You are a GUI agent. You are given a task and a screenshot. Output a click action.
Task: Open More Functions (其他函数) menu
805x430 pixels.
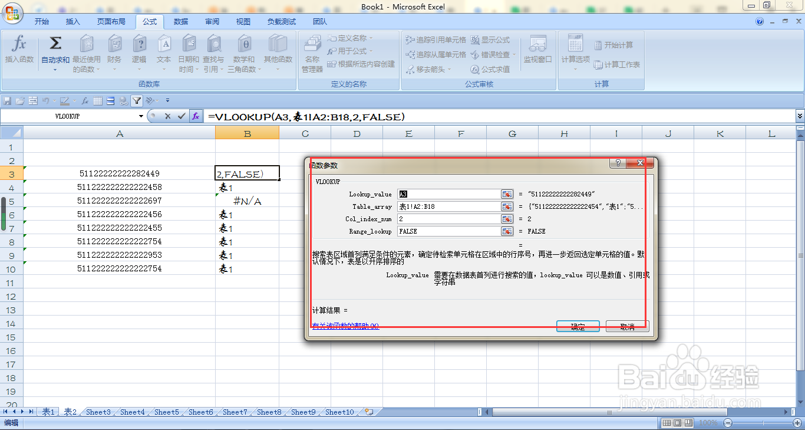pyautogui.click(x=278, y=53)
